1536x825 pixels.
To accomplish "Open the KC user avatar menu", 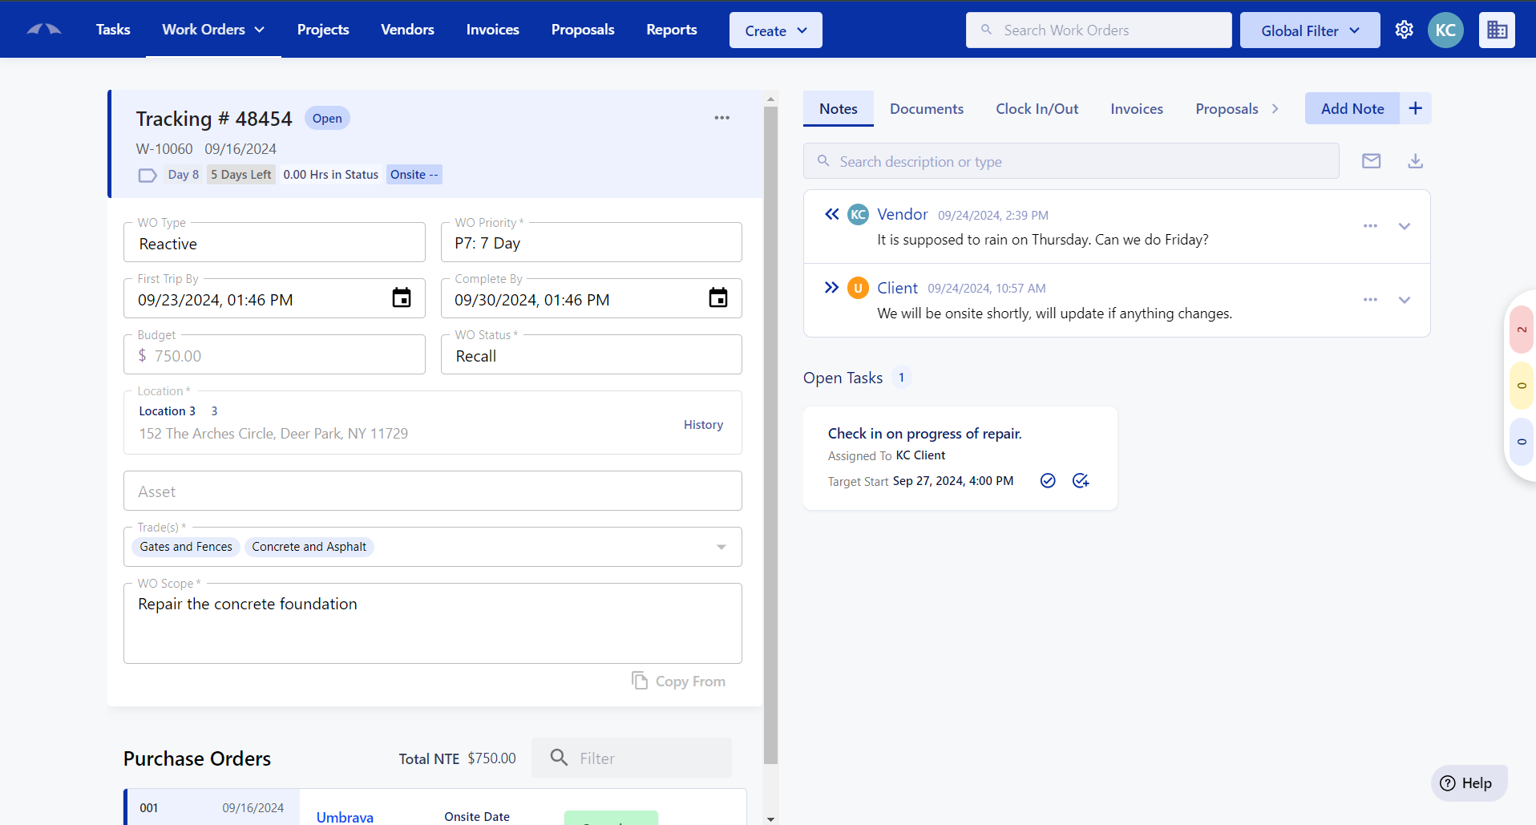I will 1445,30.
